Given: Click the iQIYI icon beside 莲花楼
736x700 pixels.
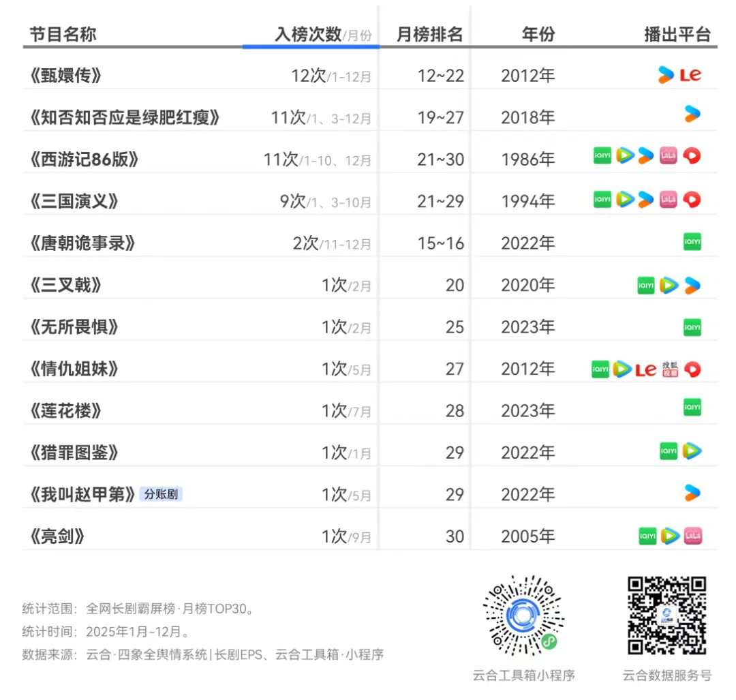Looking at the screenshot, I should click(692, 408).
